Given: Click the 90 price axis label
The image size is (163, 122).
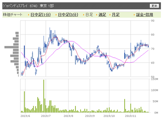Looking at the screenshot, I should 152,21.
